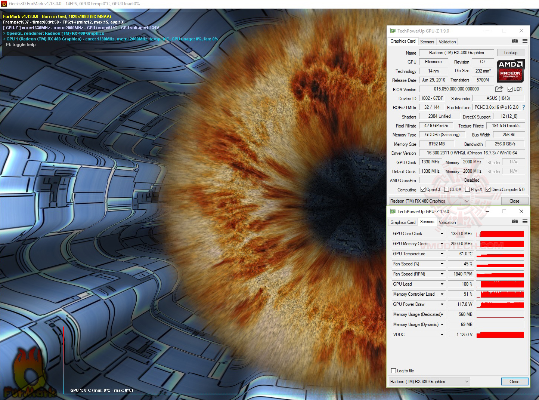Toggle the CUDA checkbox

point(446,190)
